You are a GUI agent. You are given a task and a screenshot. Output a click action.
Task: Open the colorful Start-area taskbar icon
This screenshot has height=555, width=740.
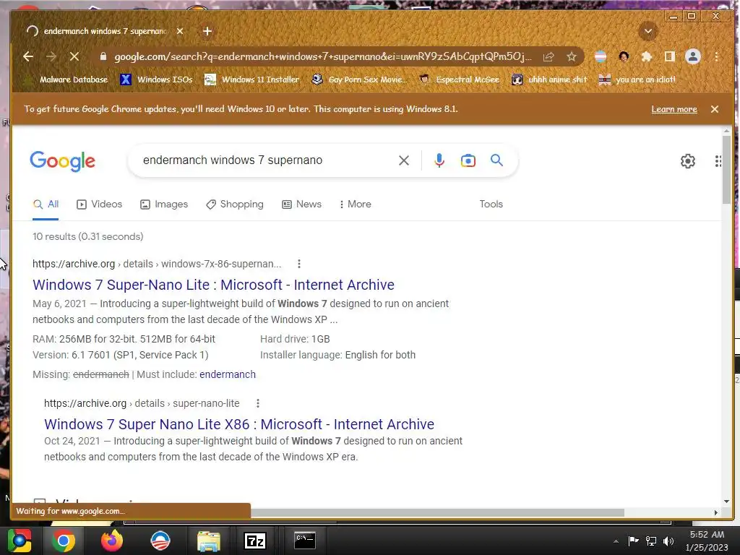coord(20,541)
